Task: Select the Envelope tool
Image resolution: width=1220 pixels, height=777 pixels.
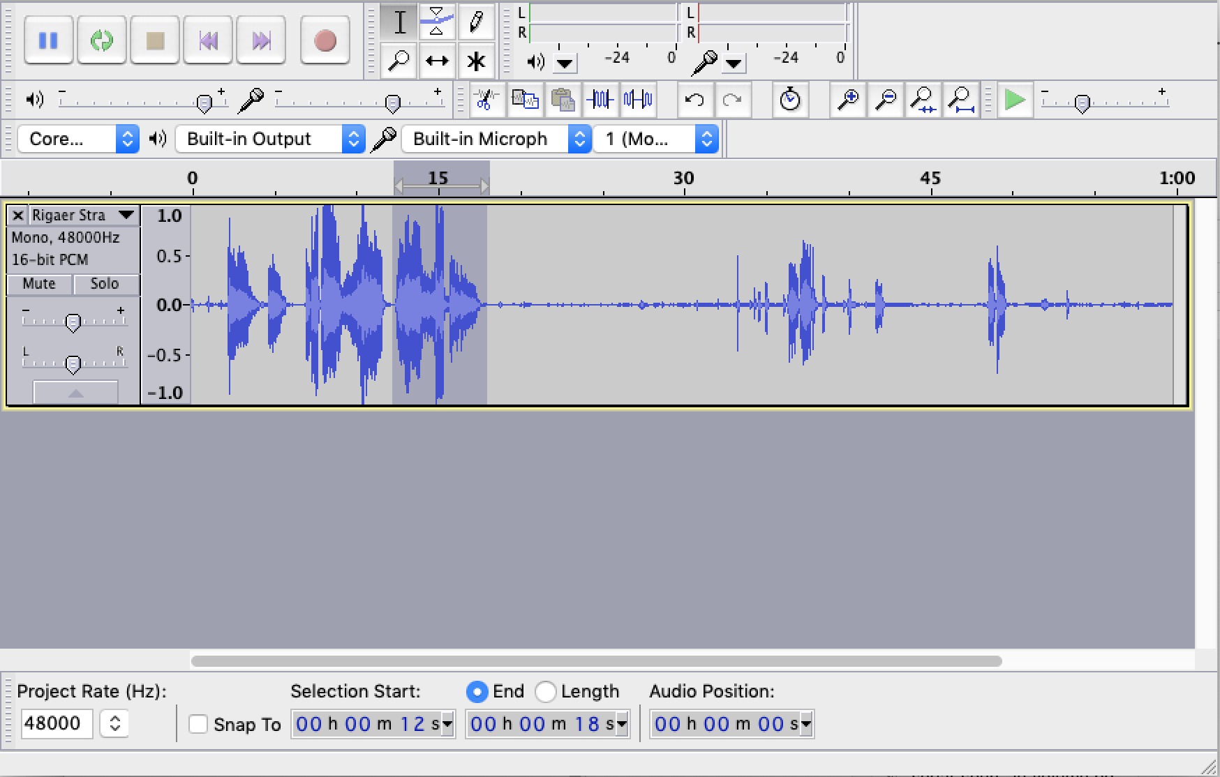Action: point(438,22)
